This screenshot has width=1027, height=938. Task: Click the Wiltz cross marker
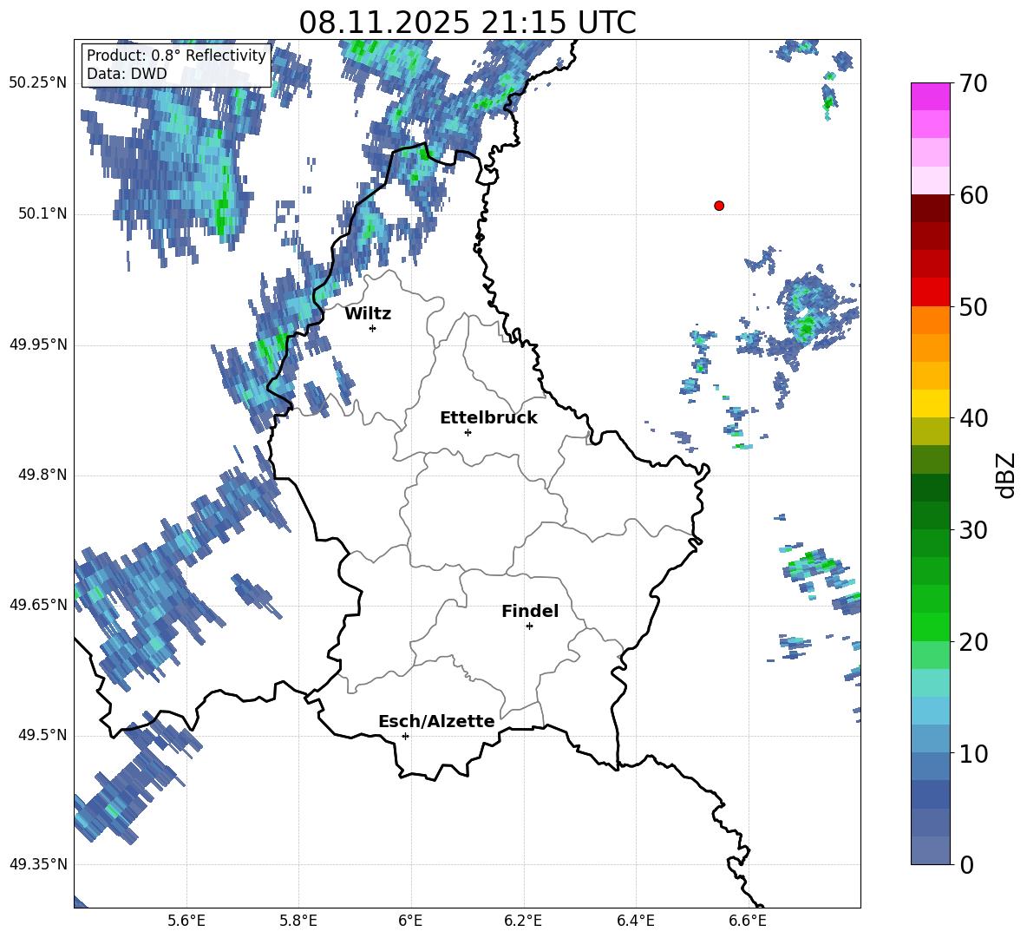coord(373,328)
